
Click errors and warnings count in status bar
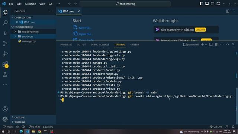(34, 127)
